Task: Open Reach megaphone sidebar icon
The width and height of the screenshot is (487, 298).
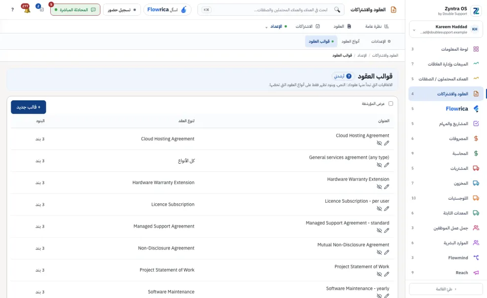Action: click(476, 273)
